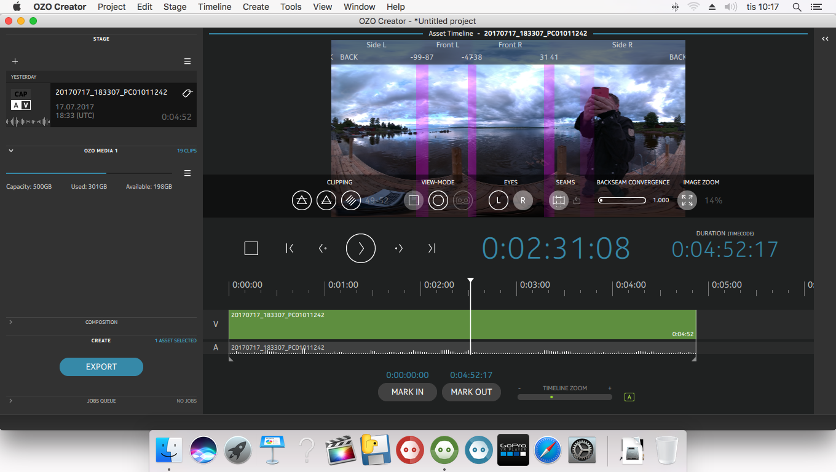This screenshot has height=472, width=836.
Task: Reset seams with the undo arrow icon
Action: pyautogui.click(x=577, y=200)
